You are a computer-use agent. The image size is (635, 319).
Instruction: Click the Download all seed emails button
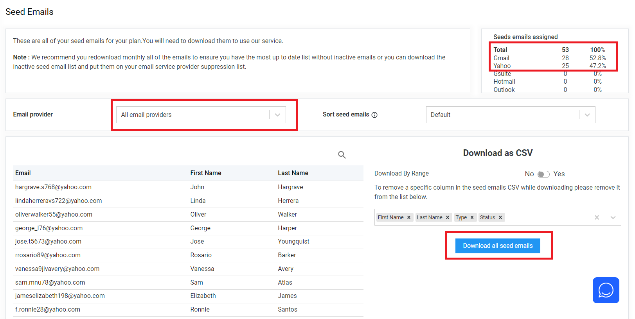pos(498,246)
